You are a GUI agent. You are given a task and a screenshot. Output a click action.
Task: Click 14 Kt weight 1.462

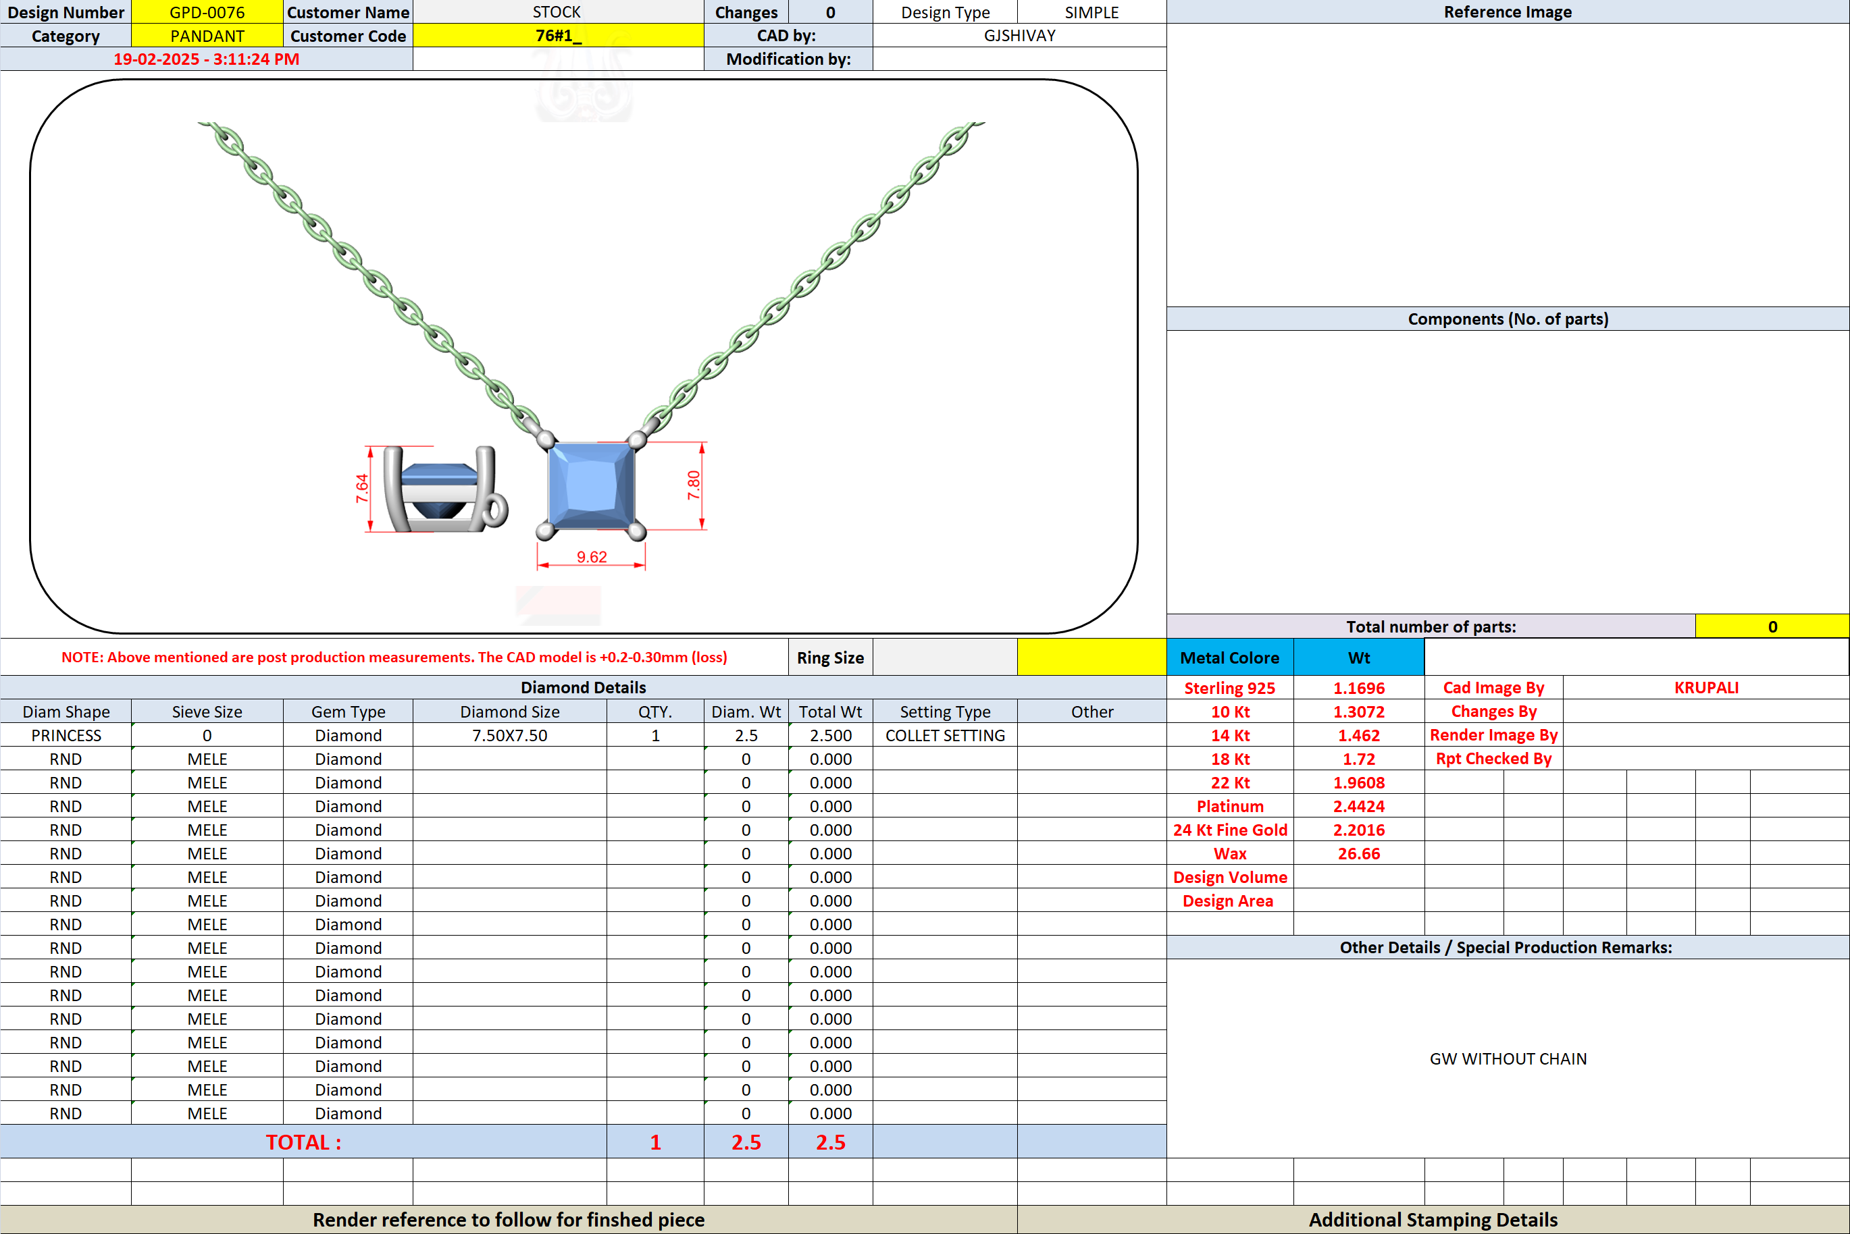(x=1359, y=735)
